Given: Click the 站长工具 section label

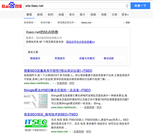Looking at the screenshot, I should click(x=33, y=52).
